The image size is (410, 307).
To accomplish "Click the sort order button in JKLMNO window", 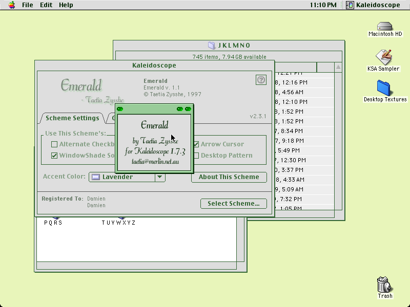I will pos(338,68).
